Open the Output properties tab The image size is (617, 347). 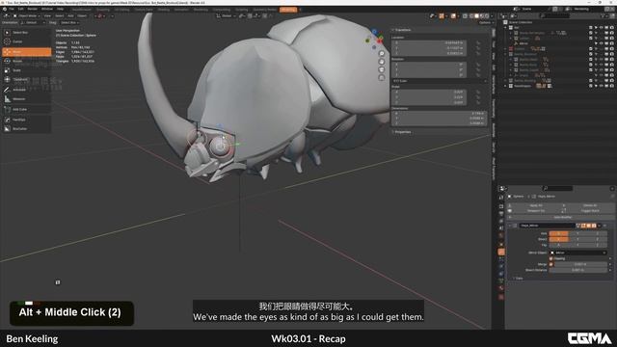[x=501, y=213]
